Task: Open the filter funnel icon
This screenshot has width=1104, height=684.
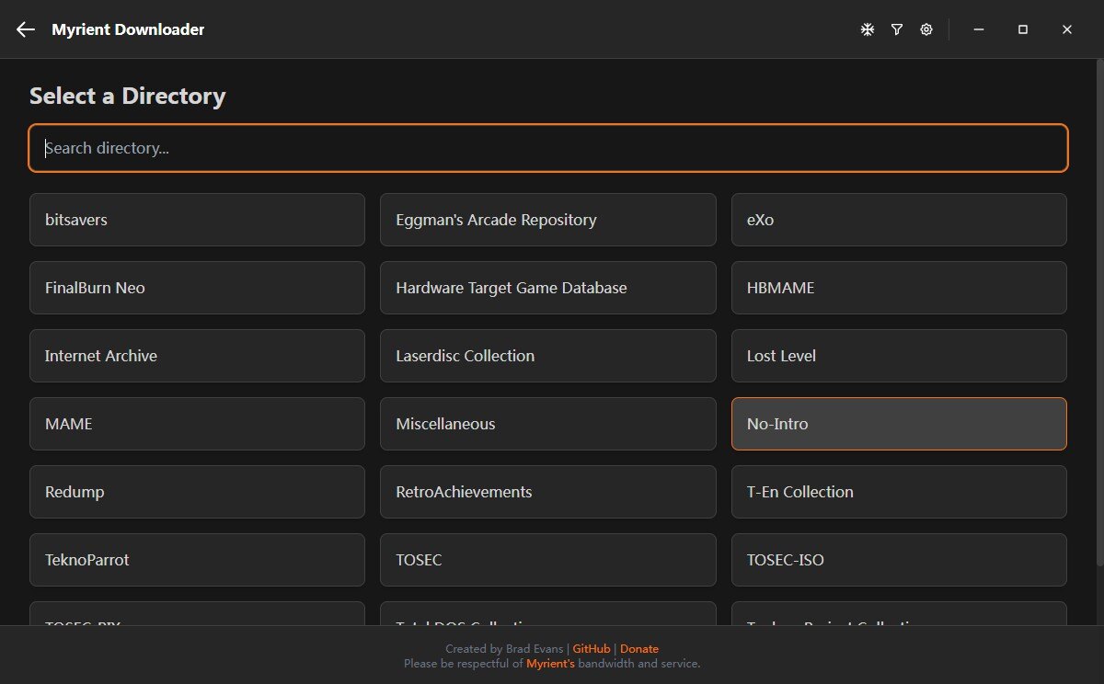Action: point(896,29)
